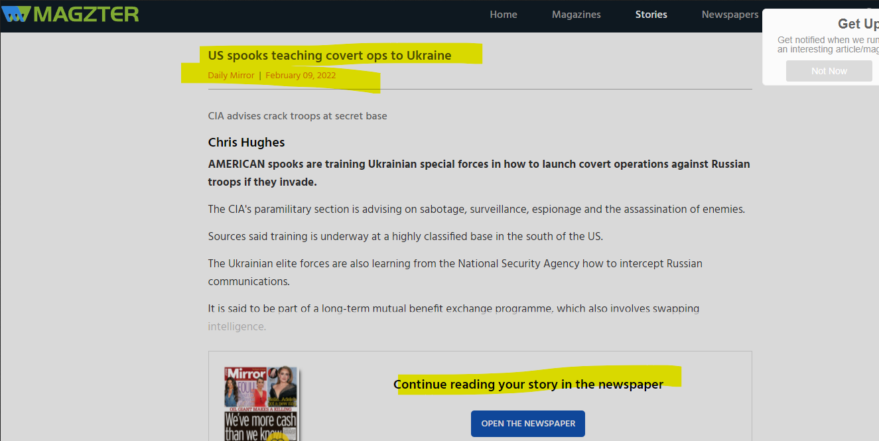The width and height of the screenshot is (879, 441).
Task: Select the Stories navigation item
Action: pyautogui.click(x=651, y=15)
